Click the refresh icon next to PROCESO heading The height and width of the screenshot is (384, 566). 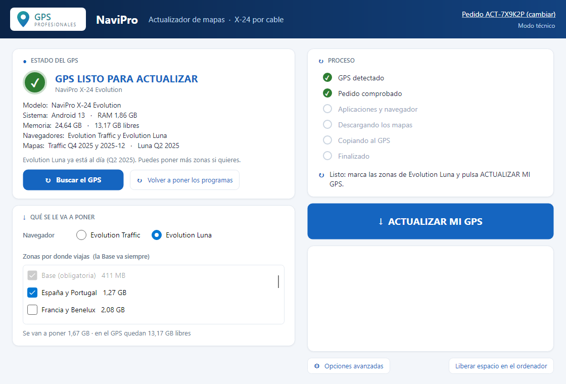tap(321, 61)
